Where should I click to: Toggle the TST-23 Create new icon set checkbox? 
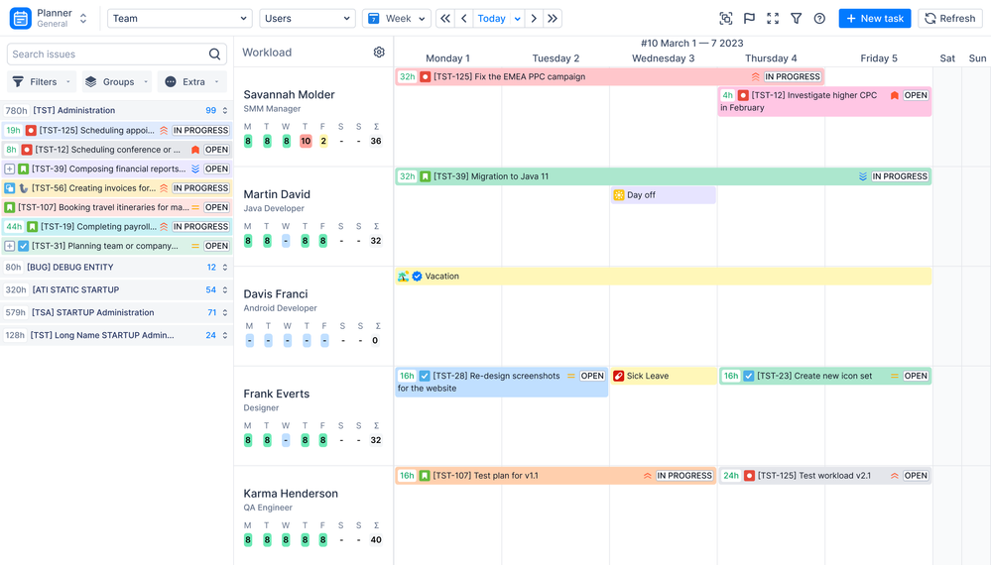[749, 376]
